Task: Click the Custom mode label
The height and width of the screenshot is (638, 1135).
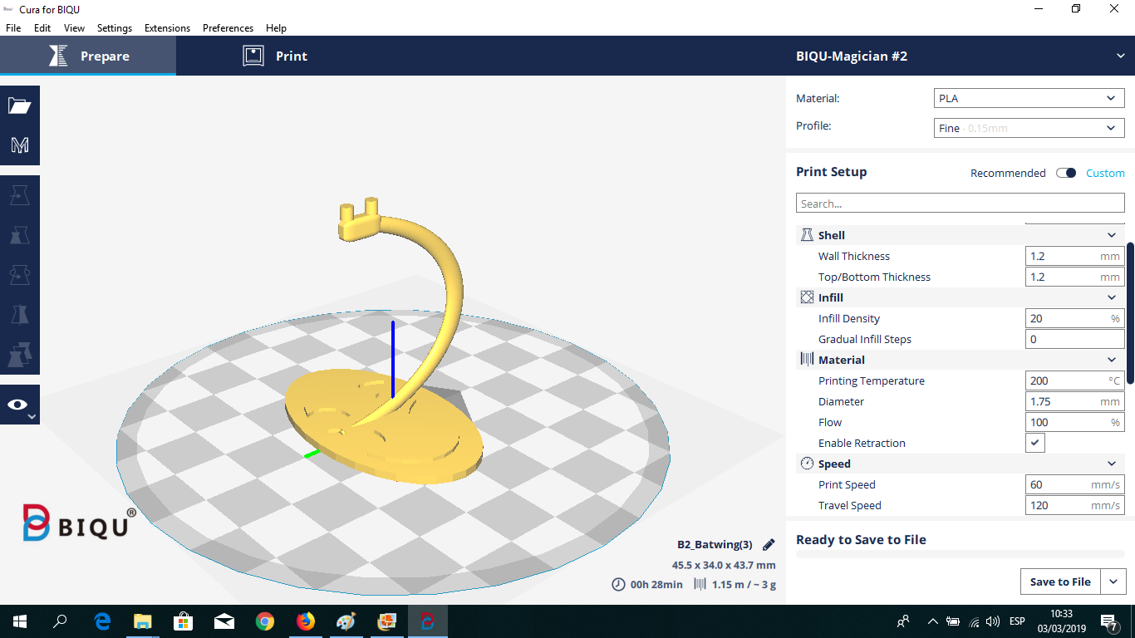Action: coord(1105,173)
